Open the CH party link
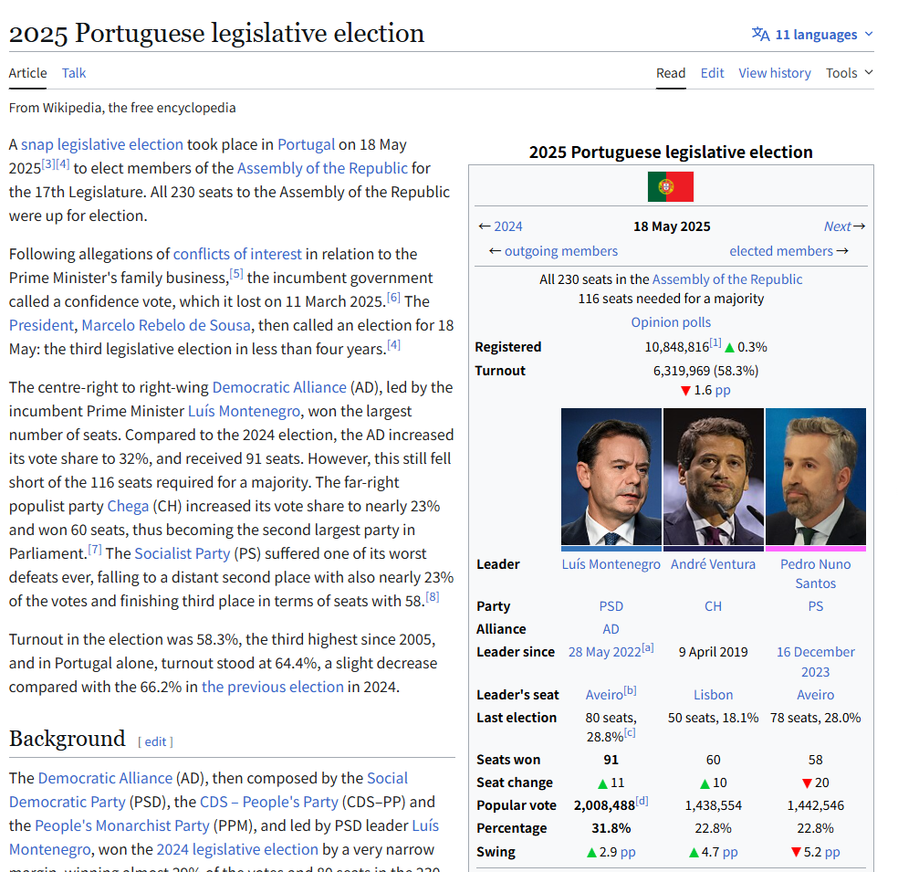Image resolution: width=898 pixels, height=872 pixels. pos(713,606)
